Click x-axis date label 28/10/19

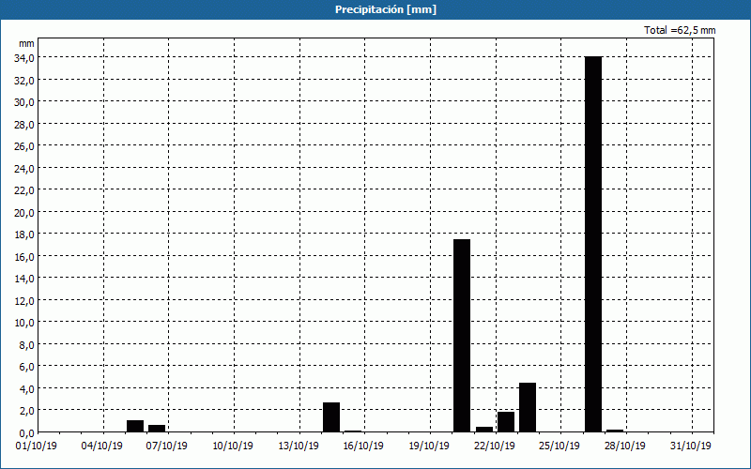pos(625,446)
